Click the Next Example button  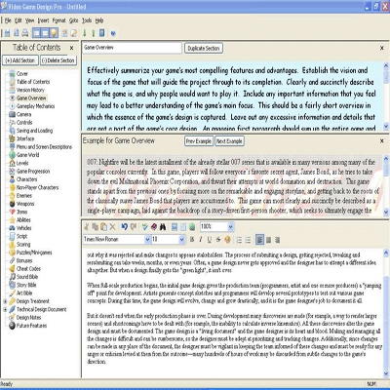pos(229,141)
